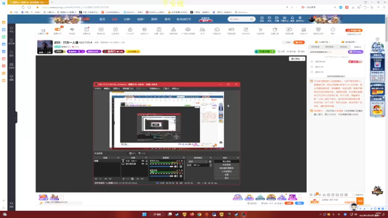Select first radio option in right task panel

(312, 62)
